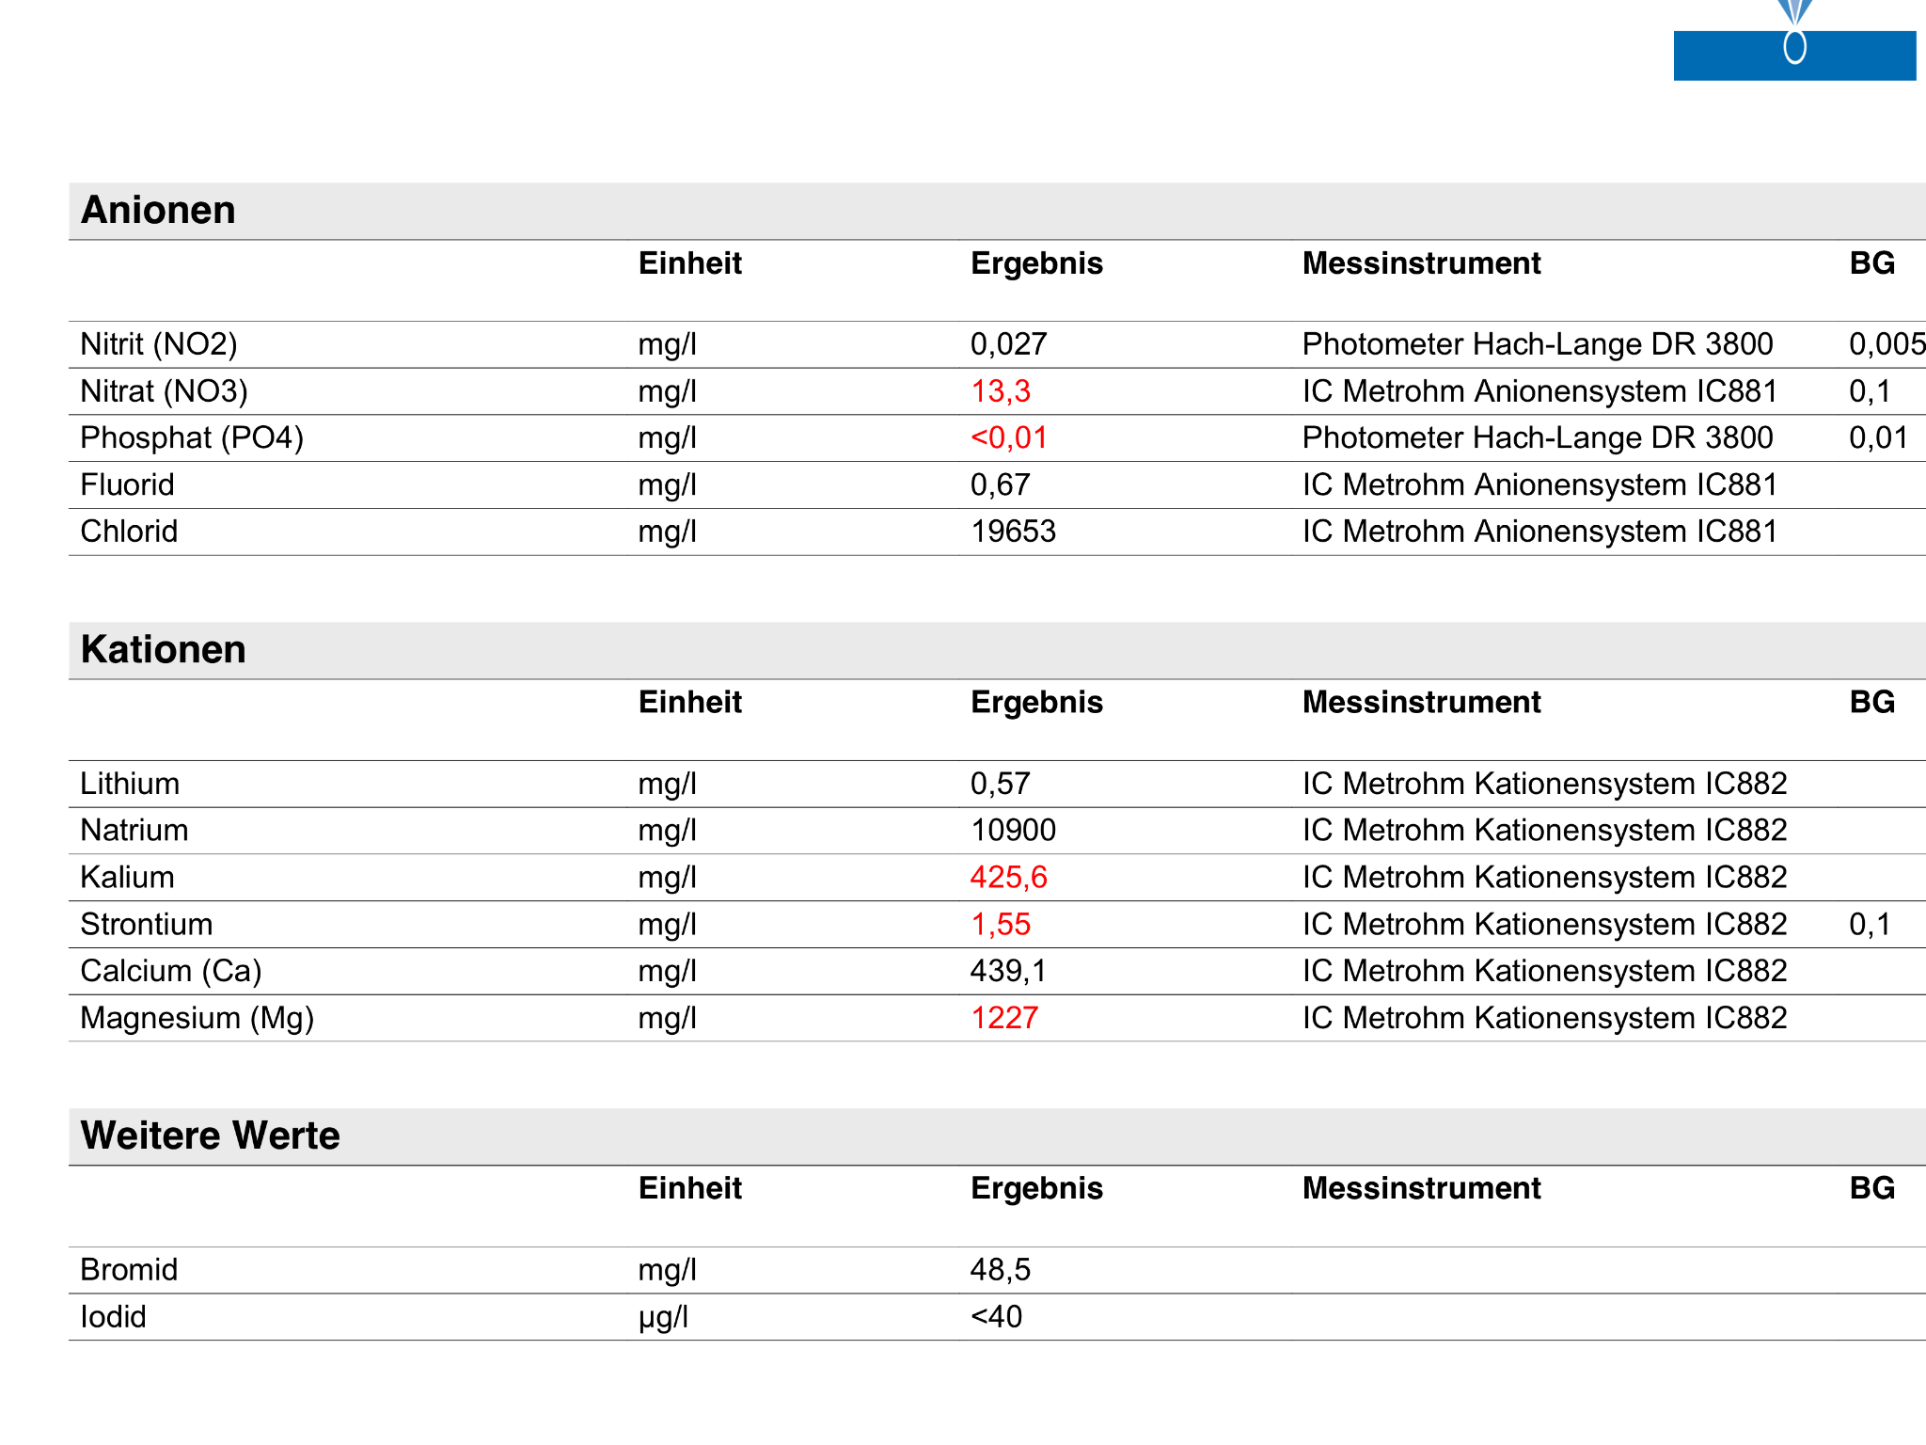1926x1445 pixels.
Task: Click the Anionen section heading
Action: [x=158, y=210]
